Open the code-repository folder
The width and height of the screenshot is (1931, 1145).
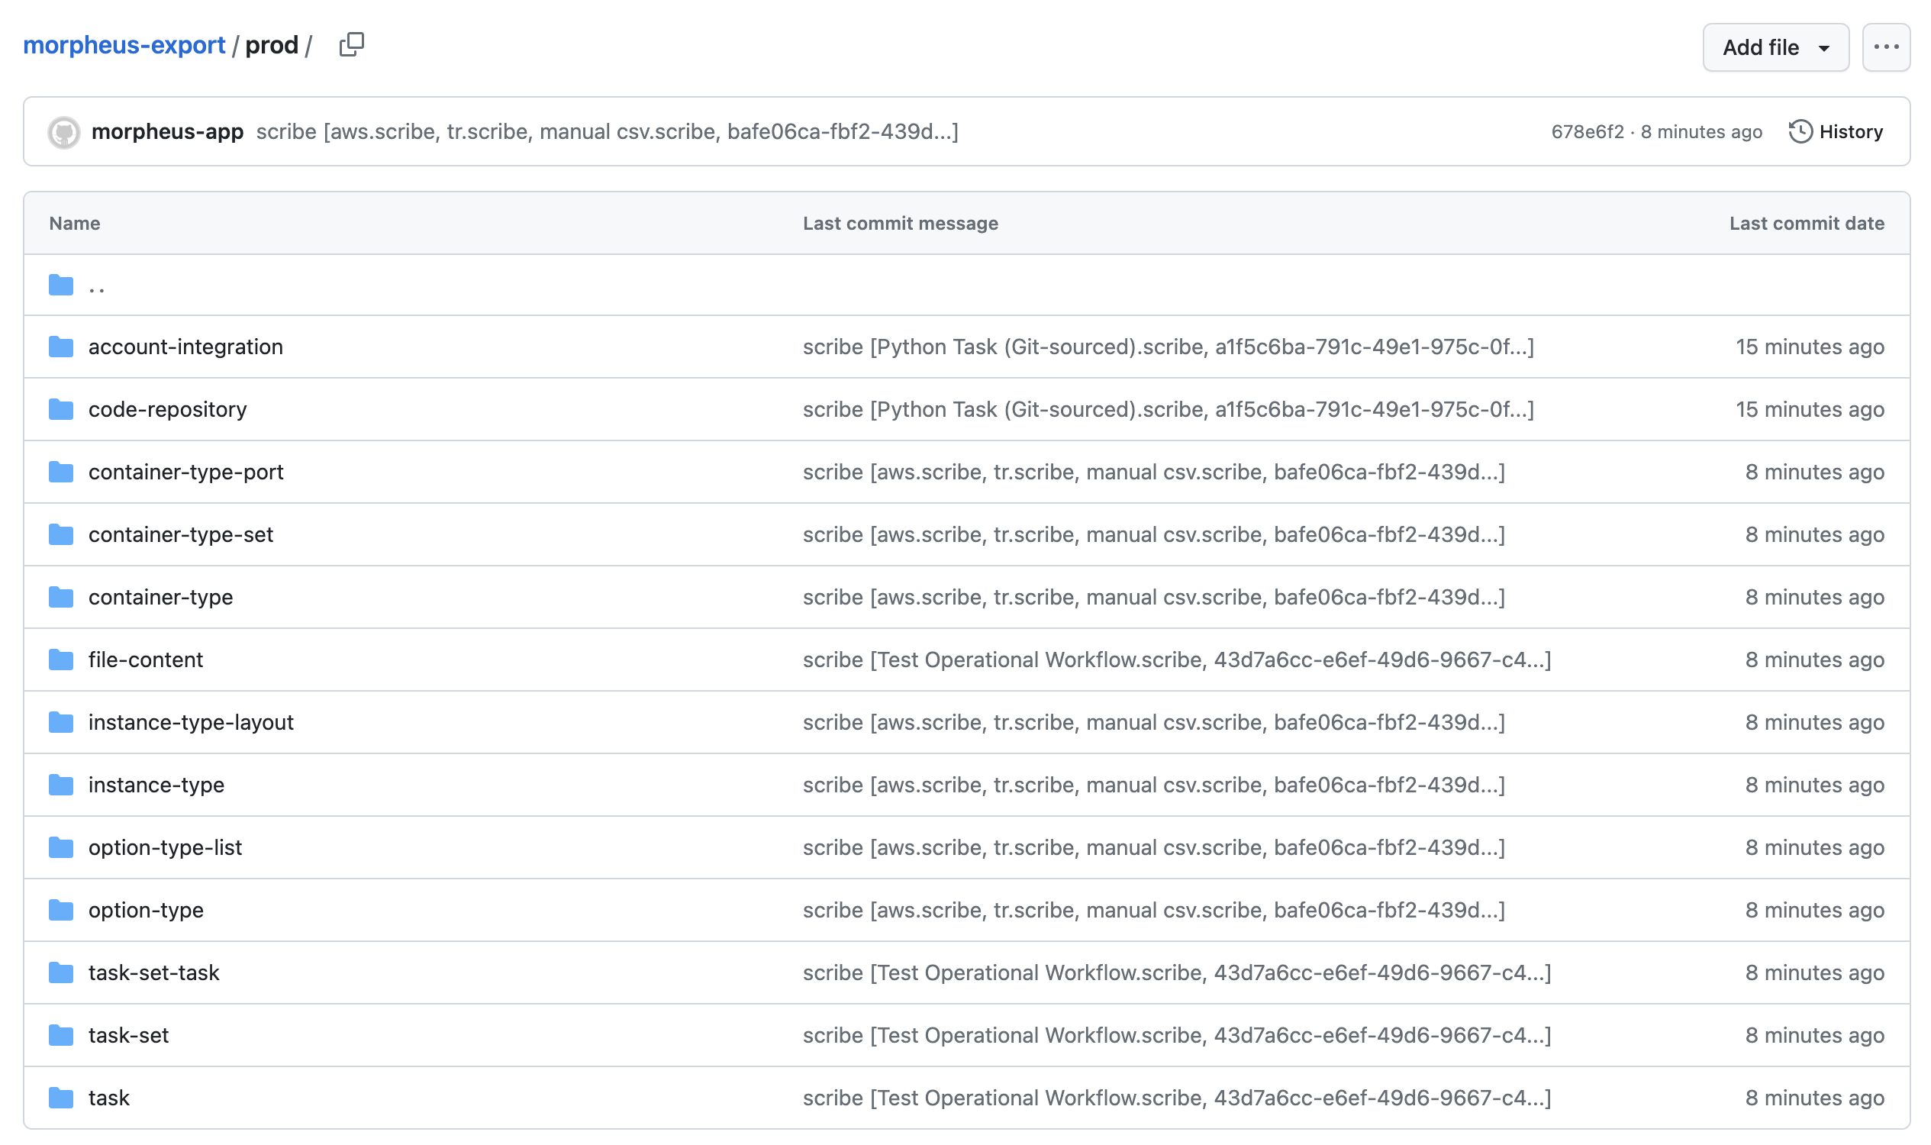pyautogui.click(x=166, y=409)
